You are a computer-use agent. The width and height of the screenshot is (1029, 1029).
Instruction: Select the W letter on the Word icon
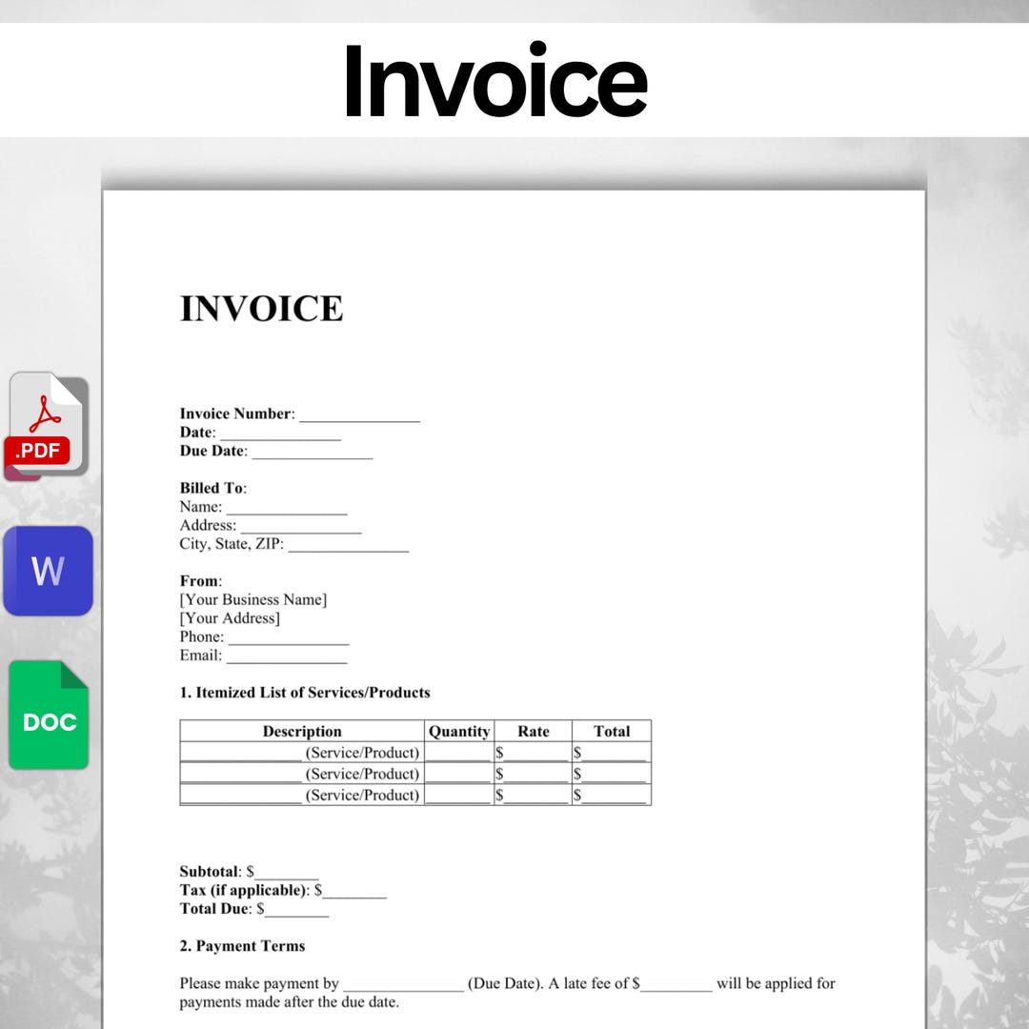coord(48,570)
